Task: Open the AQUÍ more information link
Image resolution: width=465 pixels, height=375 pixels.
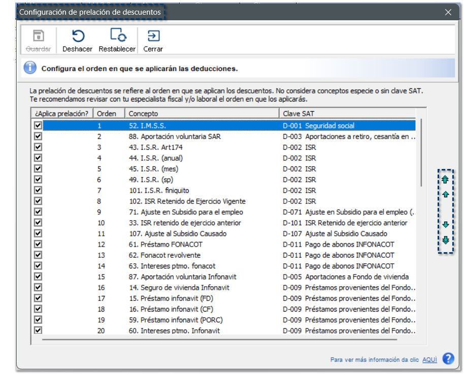Action: click(429, 360)
